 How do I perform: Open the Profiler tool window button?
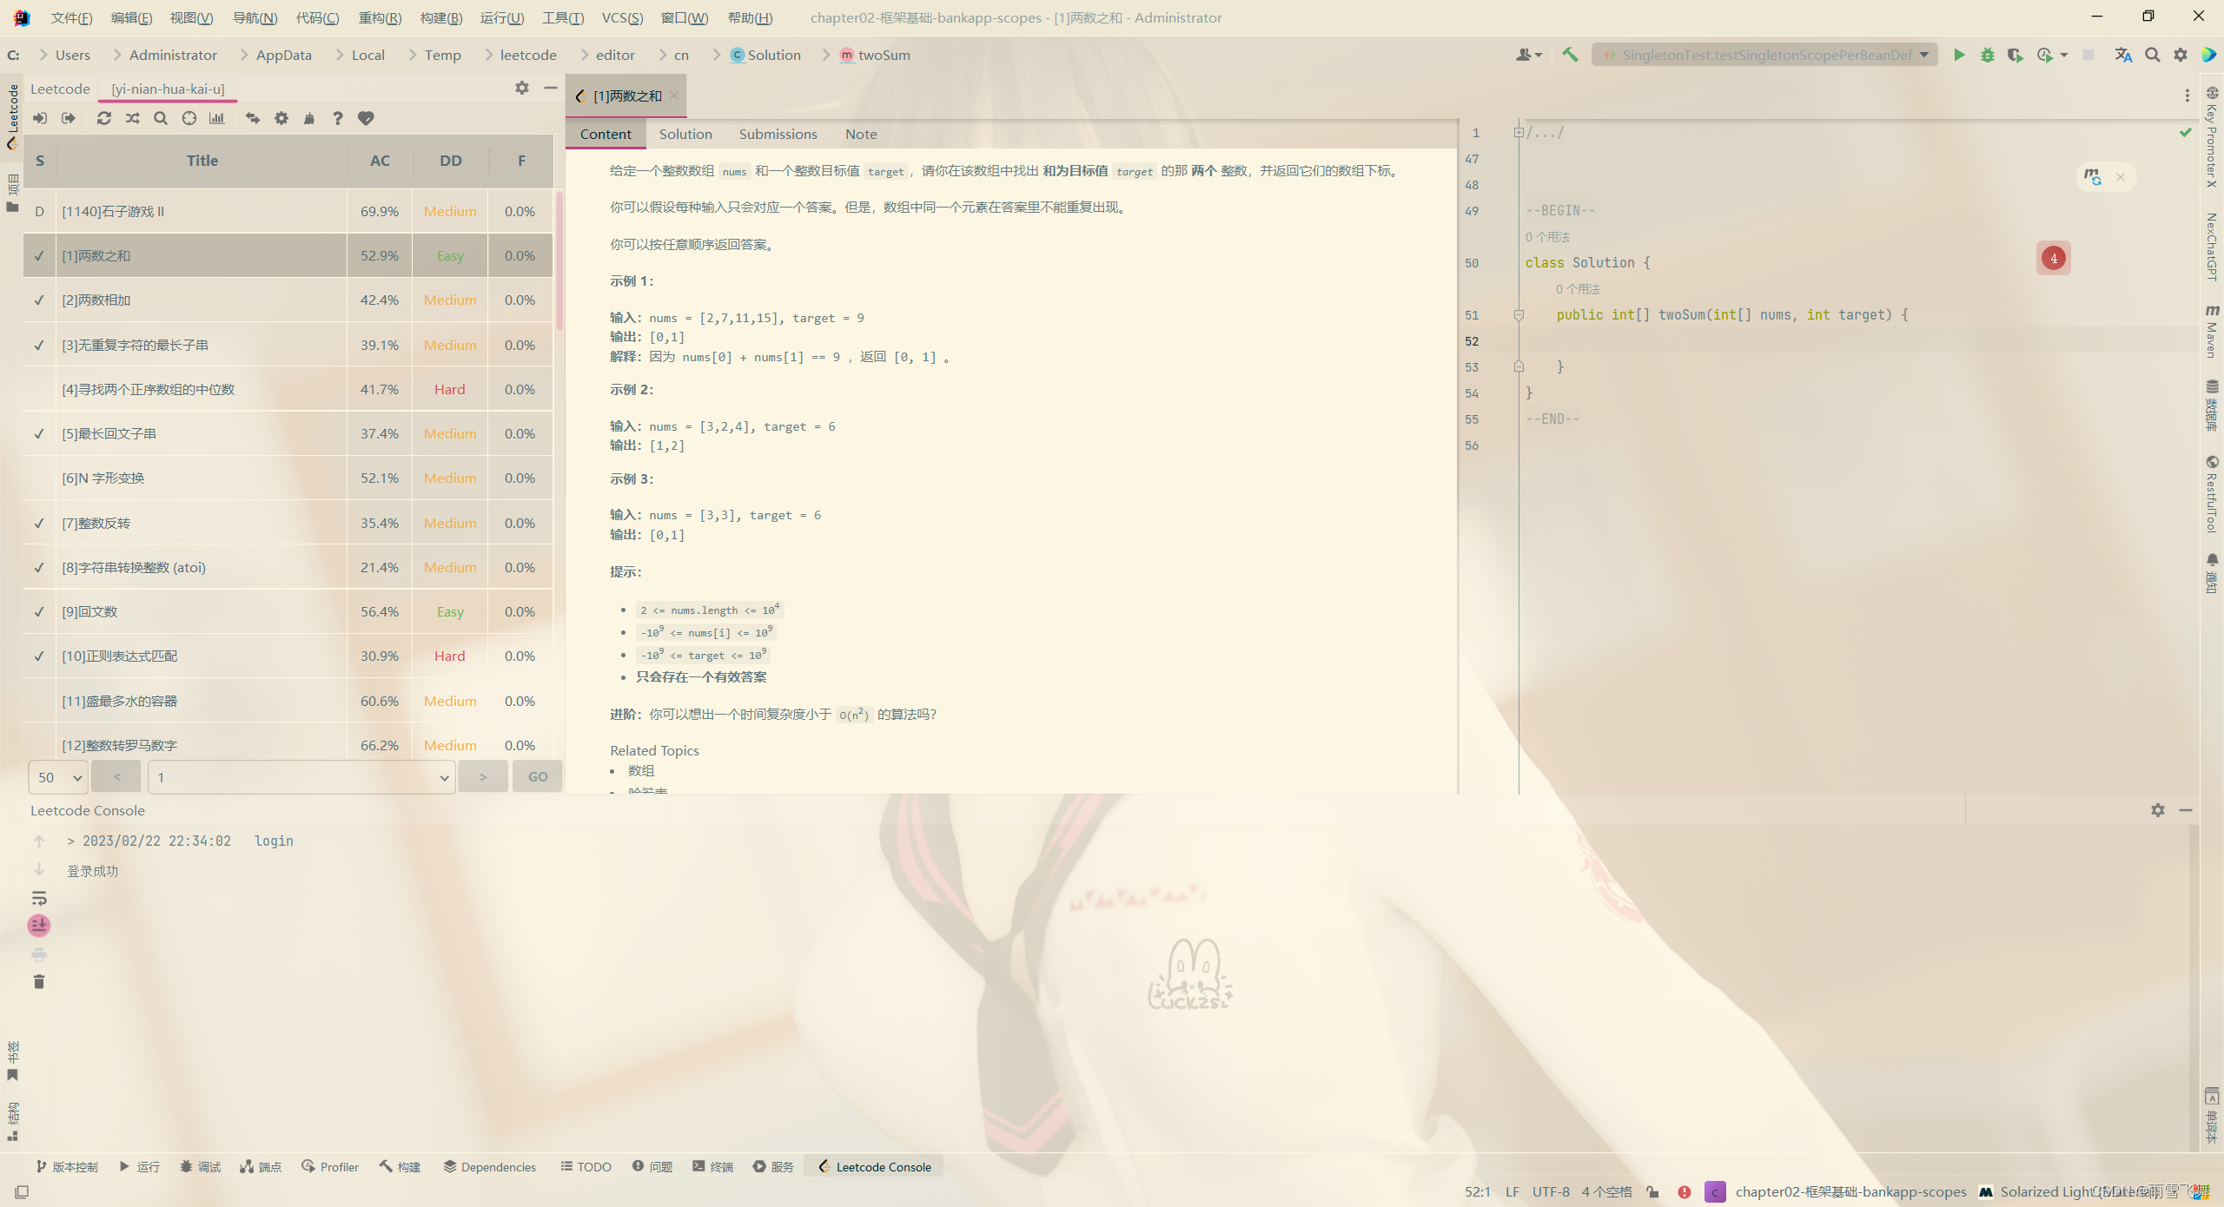pyautogui.click(x=330, y=1166)
